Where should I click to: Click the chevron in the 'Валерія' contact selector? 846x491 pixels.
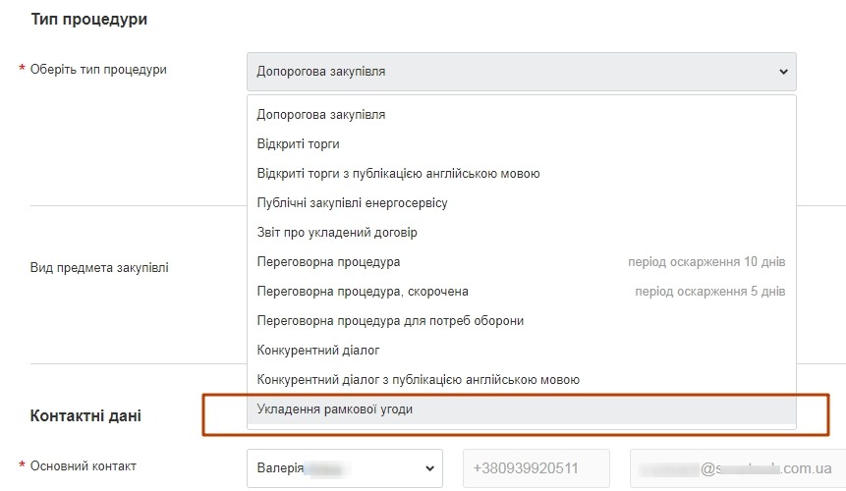point(428,468)
